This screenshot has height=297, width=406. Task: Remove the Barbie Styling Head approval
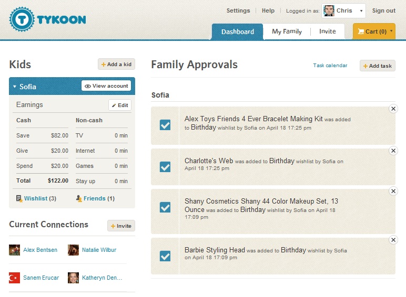click(393, 240)
